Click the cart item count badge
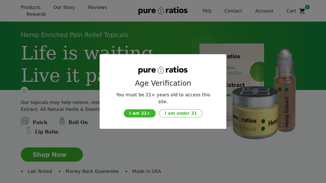 pos(307,7)
